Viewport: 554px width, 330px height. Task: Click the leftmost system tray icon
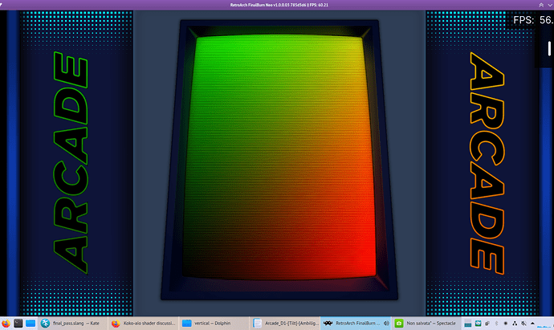(x=469, y=324)
